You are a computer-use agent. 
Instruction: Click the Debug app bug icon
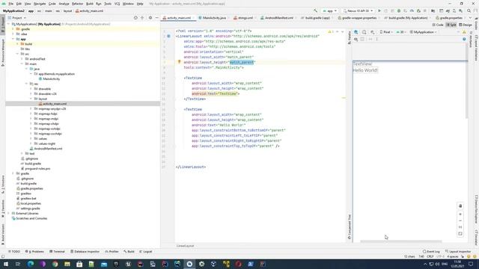tap(399, 10)
